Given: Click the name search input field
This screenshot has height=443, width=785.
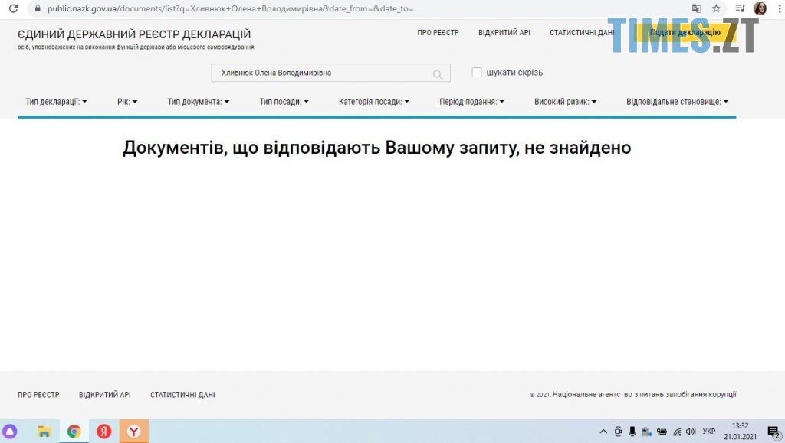Looking at the screenshot, I should pos(322,73).
